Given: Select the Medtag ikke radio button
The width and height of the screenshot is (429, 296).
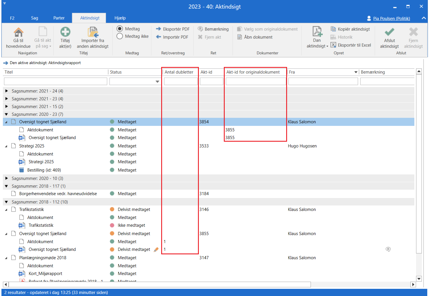Looking at the screenshot, I should 120,36.
